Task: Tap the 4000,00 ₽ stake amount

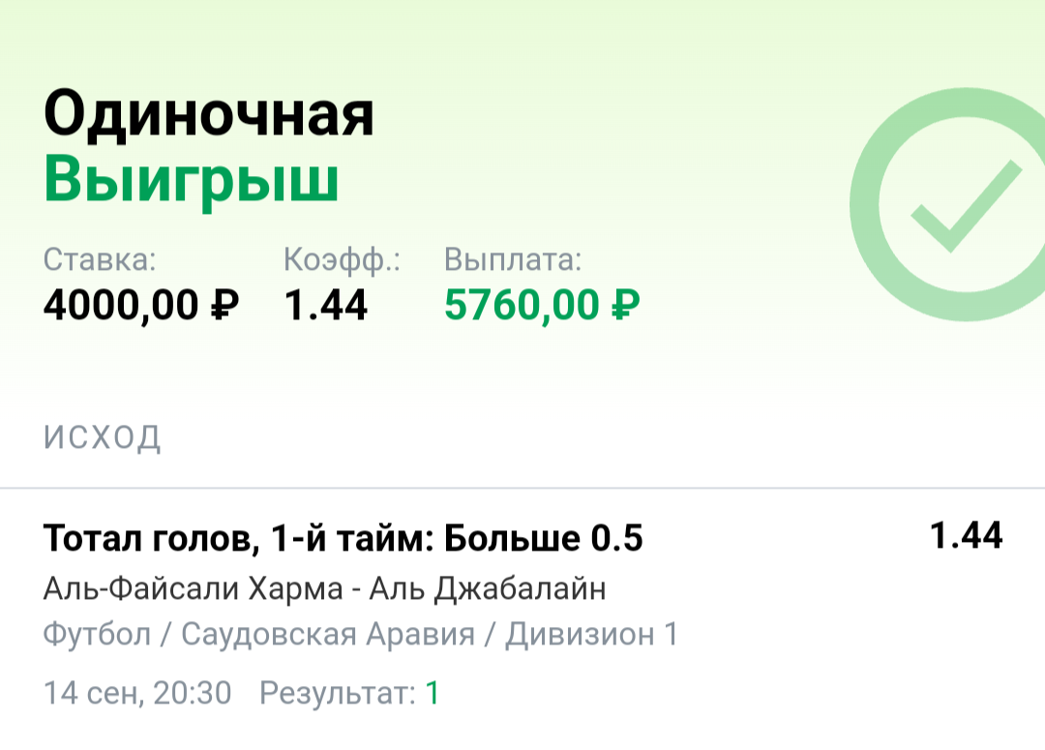Action: pos(141,306)
